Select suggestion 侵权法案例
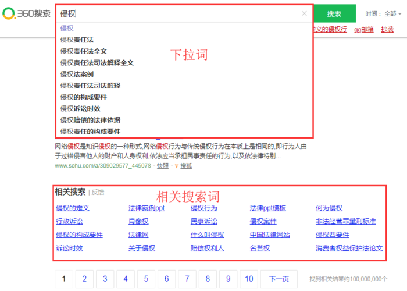 tap(77, 74)
